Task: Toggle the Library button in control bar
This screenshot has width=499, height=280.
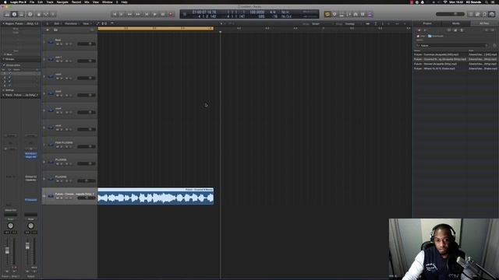Action: 7,14
